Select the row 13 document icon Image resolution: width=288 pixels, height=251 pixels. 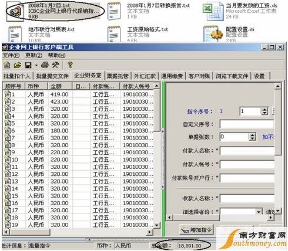[x=8, y=181]
